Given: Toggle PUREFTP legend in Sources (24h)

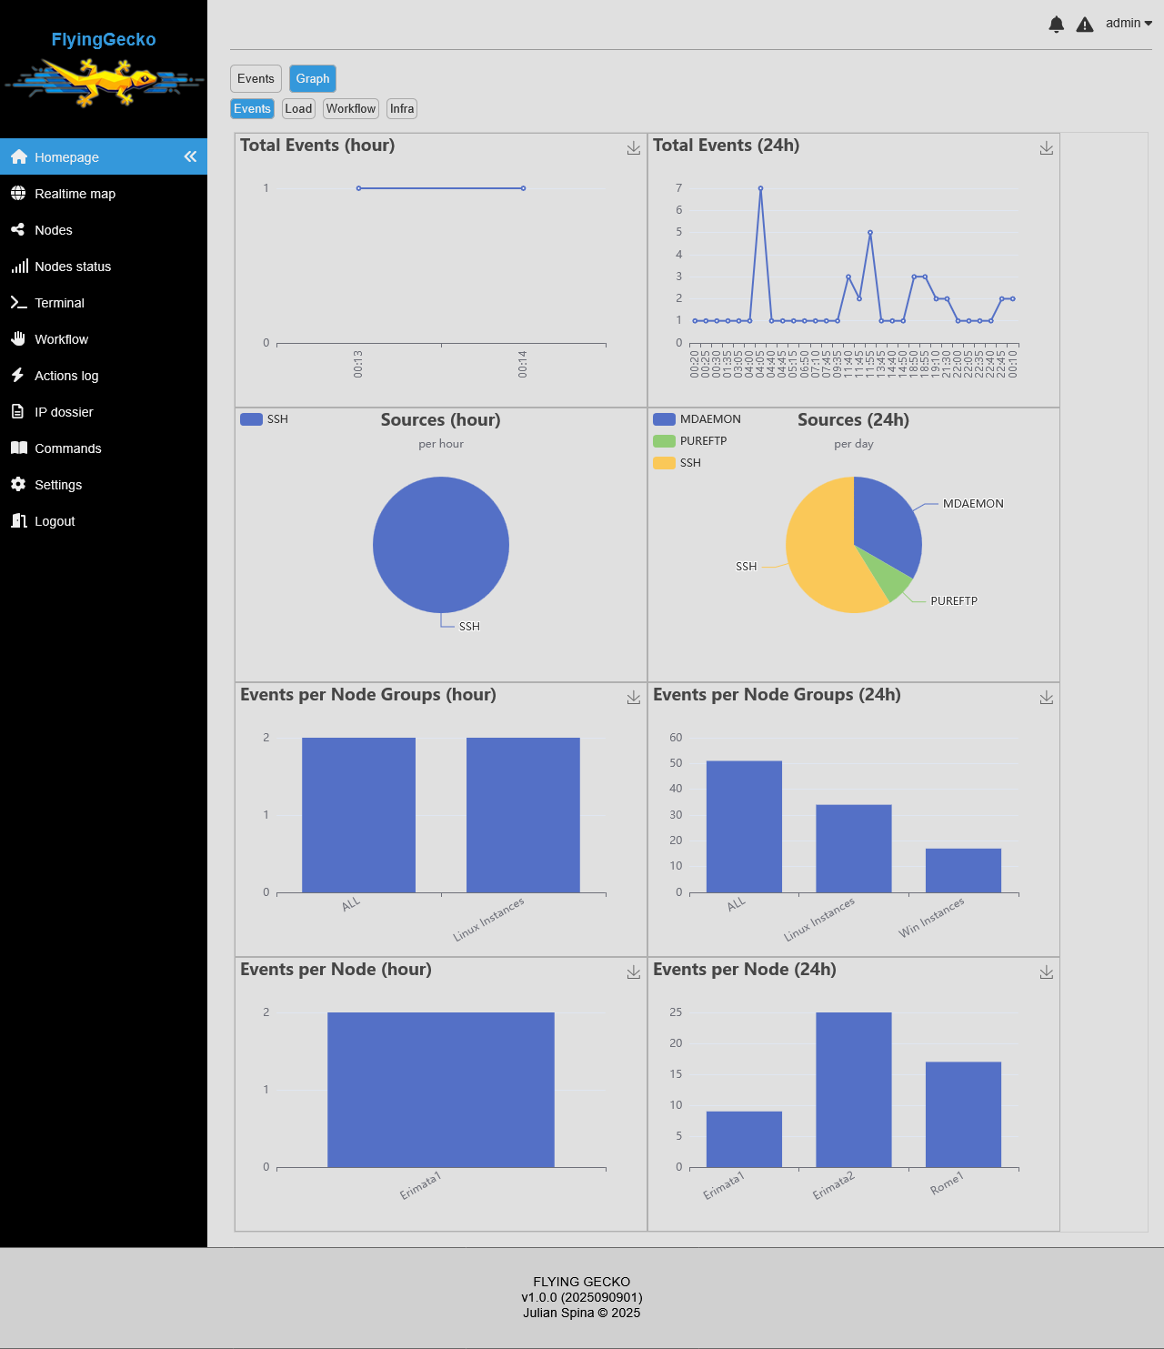Looking at the screenshot, I should (690, 441).
